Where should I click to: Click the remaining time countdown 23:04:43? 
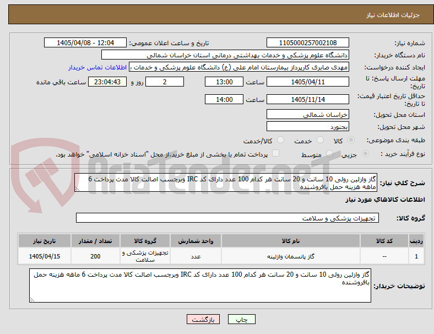click(107, 82)
